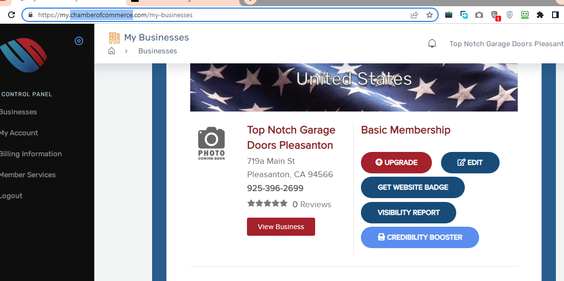Viewport: 564px width, 281px height.
Task: Click the phone number 925-396-2699
Action: [x=275, y=188]
